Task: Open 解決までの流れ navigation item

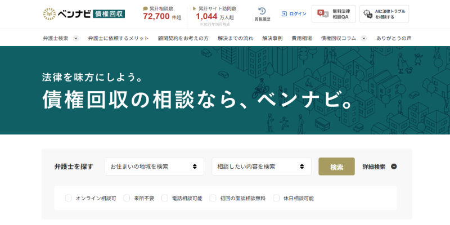Action: (x=235, y=38)
